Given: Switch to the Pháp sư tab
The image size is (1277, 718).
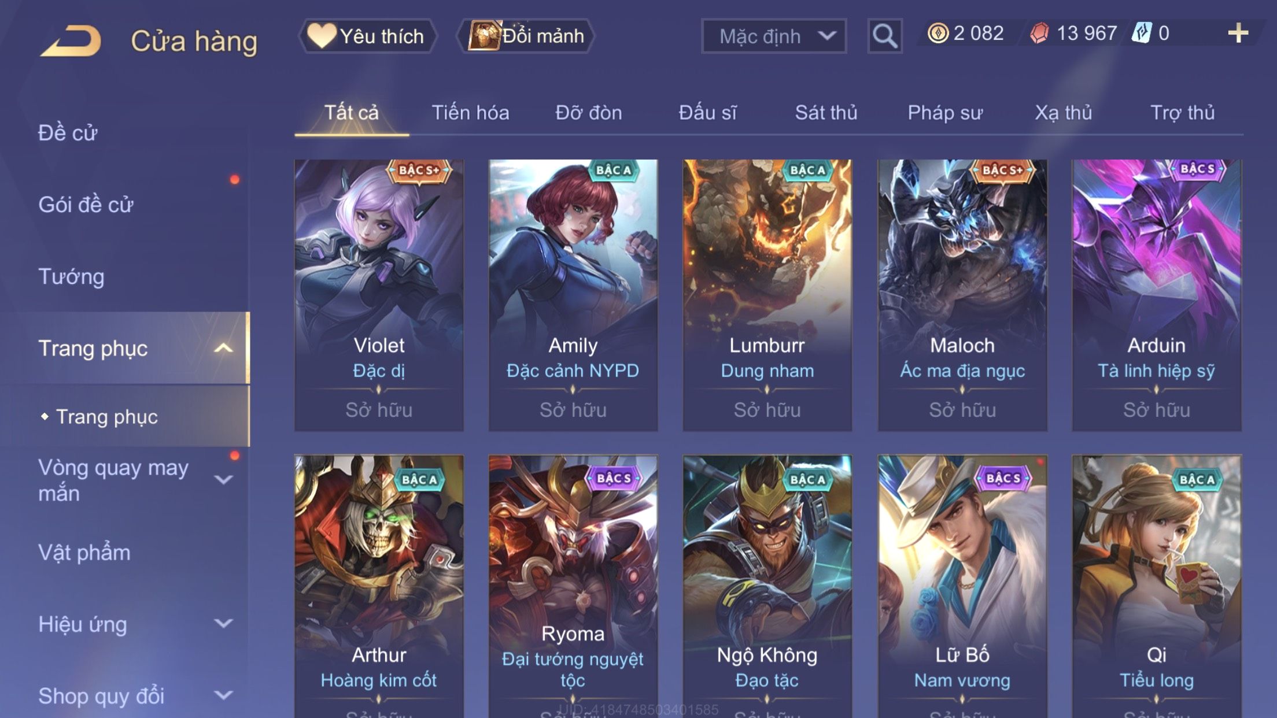Looking at the screenshot, I should pyautogui.click(x=945, y=113).
